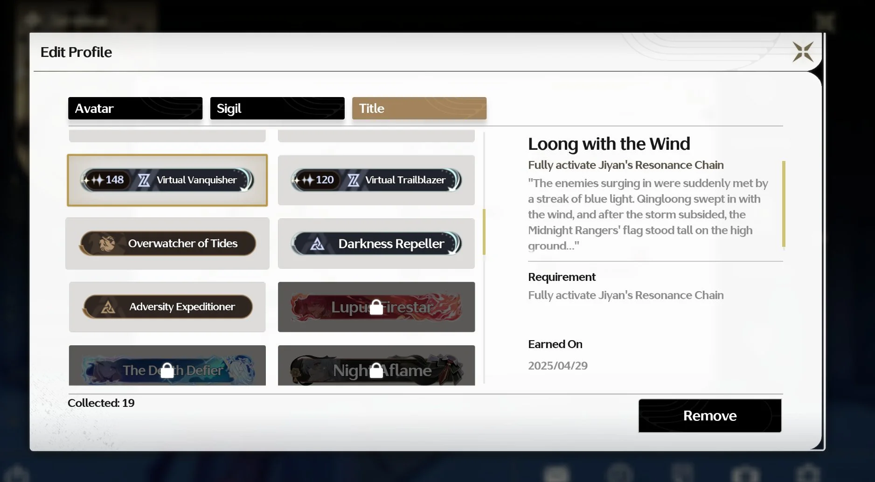Click the lock icon on The Death Defier
Screen dimensions: 875x482
167,370
